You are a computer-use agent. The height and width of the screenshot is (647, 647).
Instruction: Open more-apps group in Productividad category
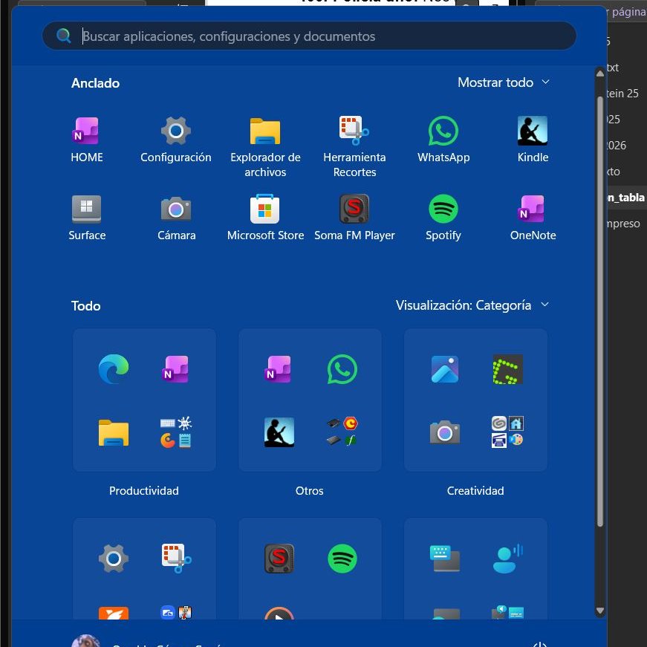[x=176, y=432]
